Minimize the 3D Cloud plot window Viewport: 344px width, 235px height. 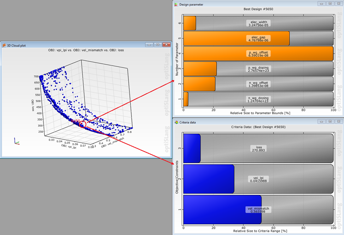point(149,45)
